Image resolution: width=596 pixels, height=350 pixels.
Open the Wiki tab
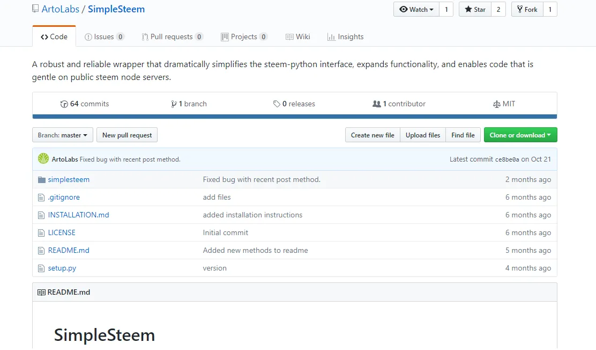tap(297, 37)
